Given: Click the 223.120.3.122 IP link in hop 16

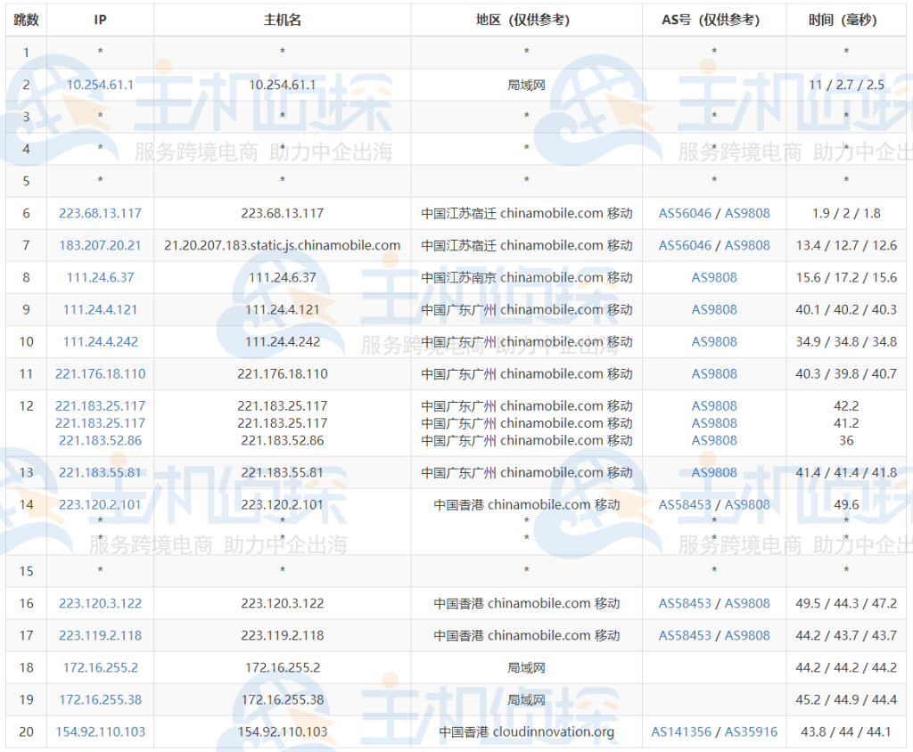Looking at the screenshot, I should pyautogui.click(x=100, y=603).
